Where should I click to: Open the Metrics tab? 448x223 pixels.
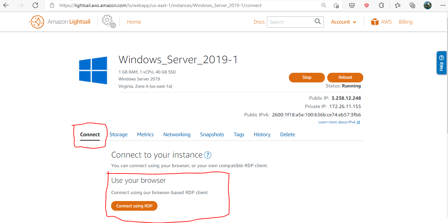tap(145, 135)
